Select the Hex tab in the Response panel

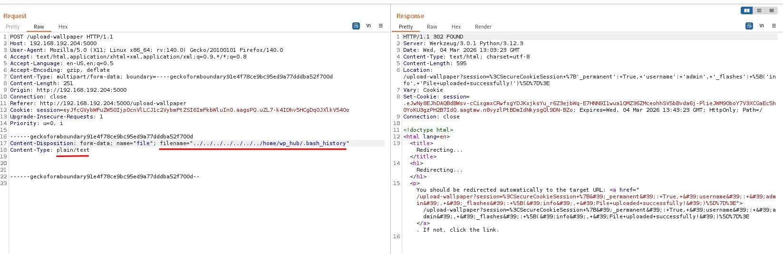(456, 27)
